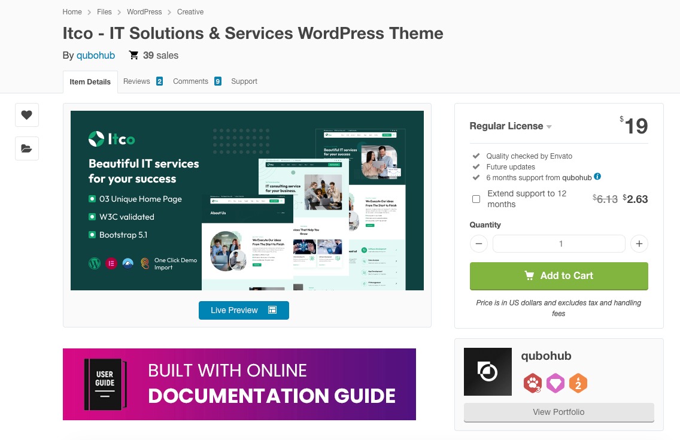Open the support info tooltip icon
This screenshot has width=680, height=440.
coord(597,177)
